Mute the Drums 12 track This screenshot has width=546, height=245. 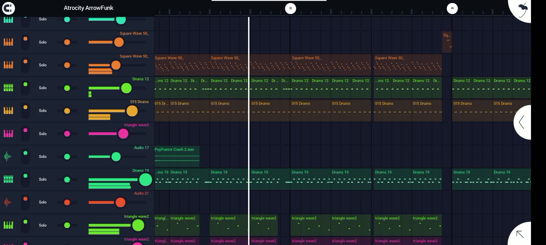click(x=25, y=84)
